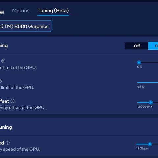Enable the blue 'B' tuning mode button

pos(153,46)
